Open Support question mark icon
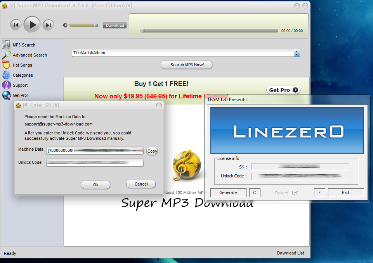The image size is (373, 263). [x=7, y=85]
